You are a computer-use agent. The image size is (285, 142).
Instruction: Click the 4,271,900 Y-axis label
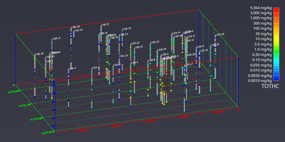[x=48, y=133]
